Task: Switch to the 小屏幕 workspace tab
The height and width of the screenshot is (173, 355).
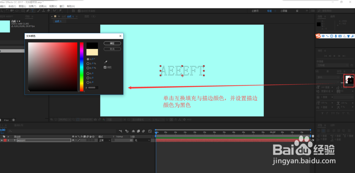Action: coord(284,11)
